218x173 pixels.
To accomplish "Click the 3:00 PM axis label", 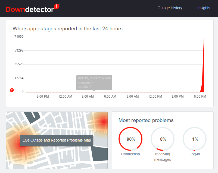I will [177, 97].
